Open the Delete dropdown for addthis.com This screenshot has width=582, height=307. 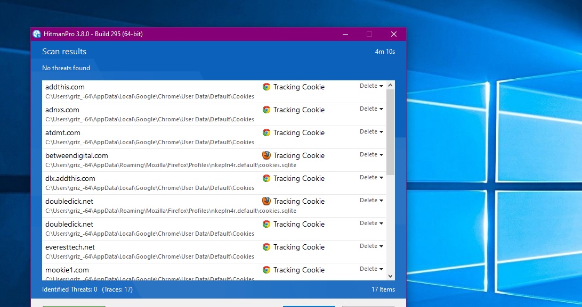pyautogui.click(x=371, y=86)
